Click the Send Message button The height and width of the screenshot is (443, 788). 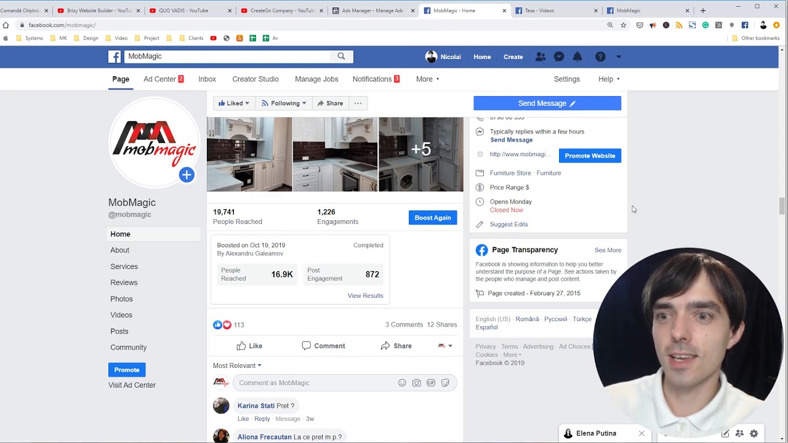tap(547, 103)
